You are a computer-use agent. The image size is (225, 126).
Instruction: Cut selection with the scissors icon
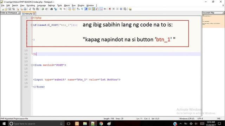(30, 9)
